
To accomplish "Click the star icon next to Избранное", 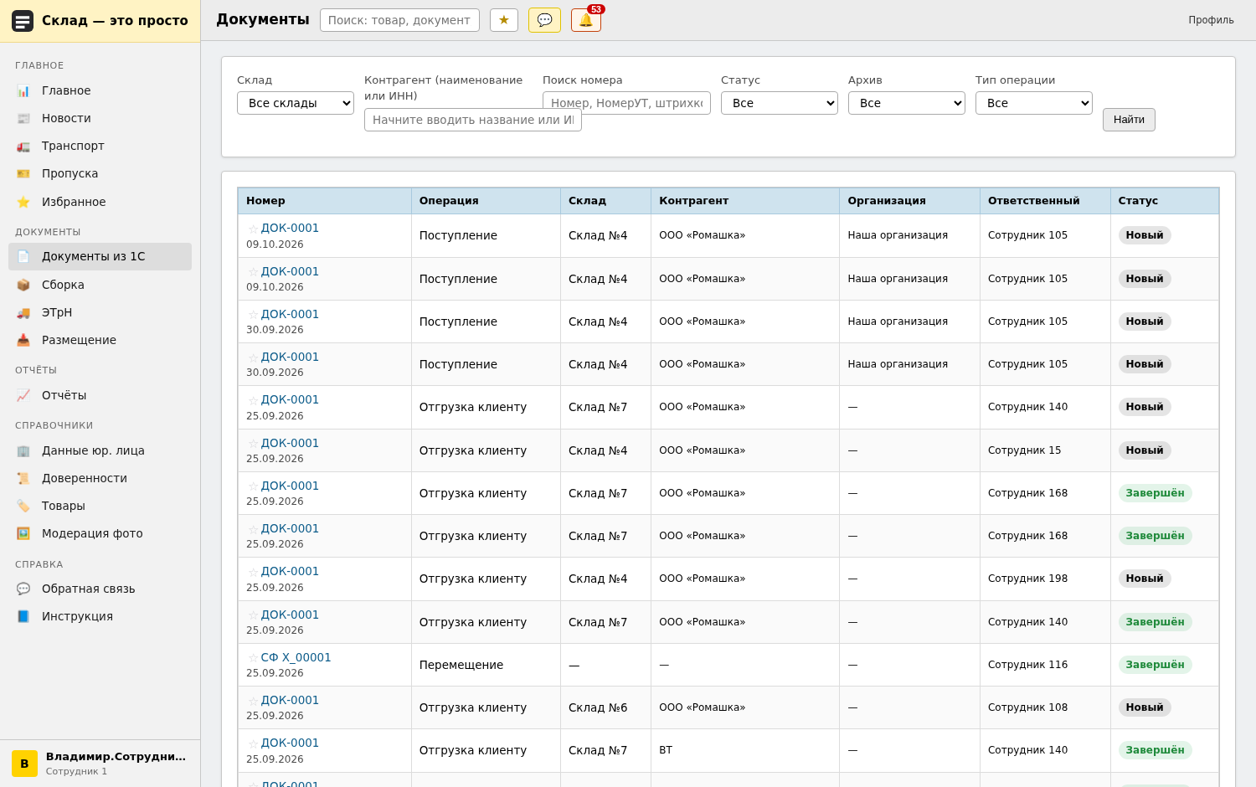I will click(23, 202).
